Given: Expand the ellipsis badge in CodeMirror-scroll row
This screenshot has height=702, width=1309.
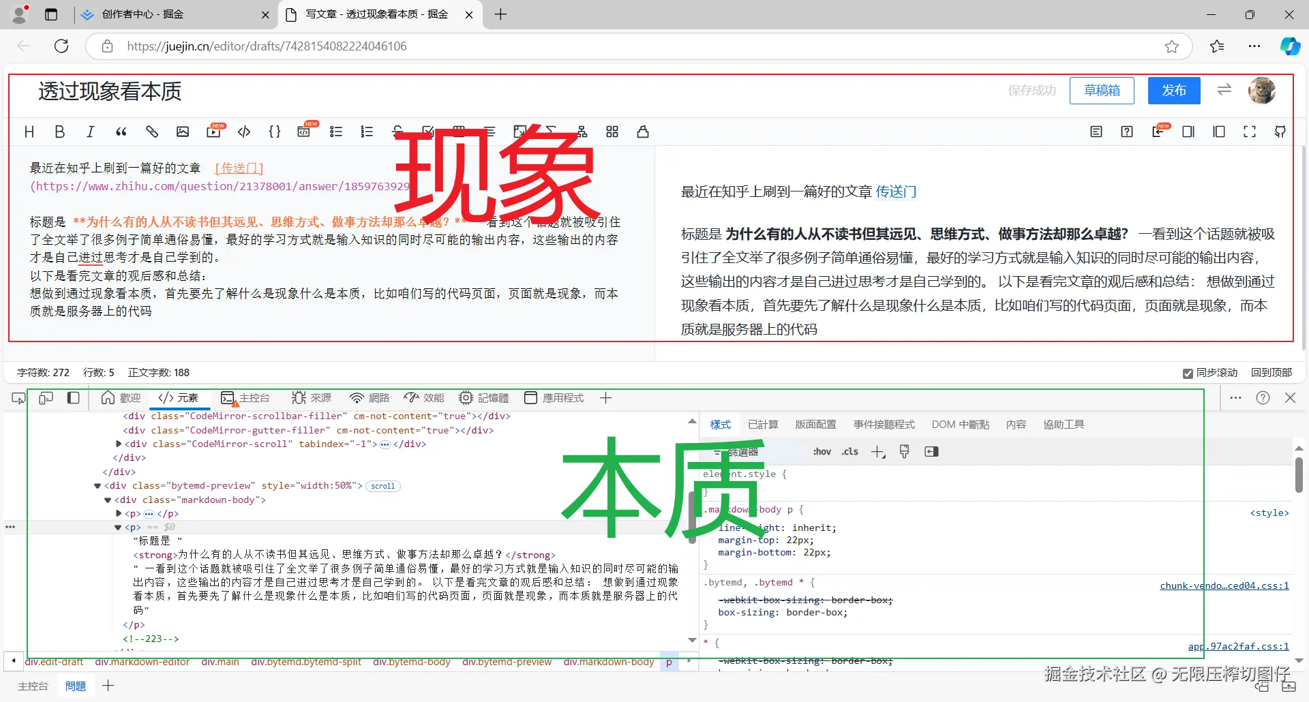Looking at the screenshot, I should tap(385, 444).
